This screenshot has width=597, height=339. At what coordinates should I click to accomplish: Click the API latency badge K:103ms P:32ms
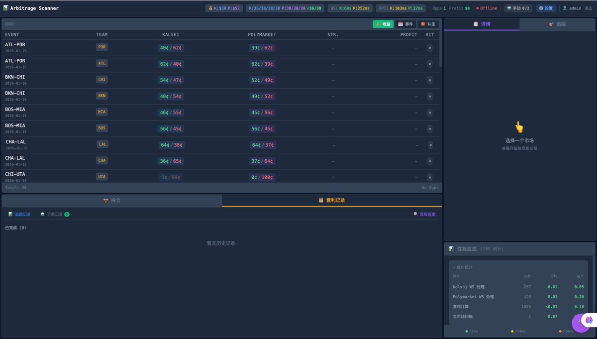(401, 8)
